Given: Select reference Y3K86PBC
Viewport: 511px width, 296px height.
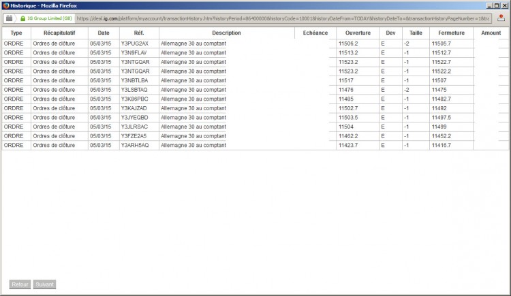Looking at the screenshot, I should click(134, 99).
